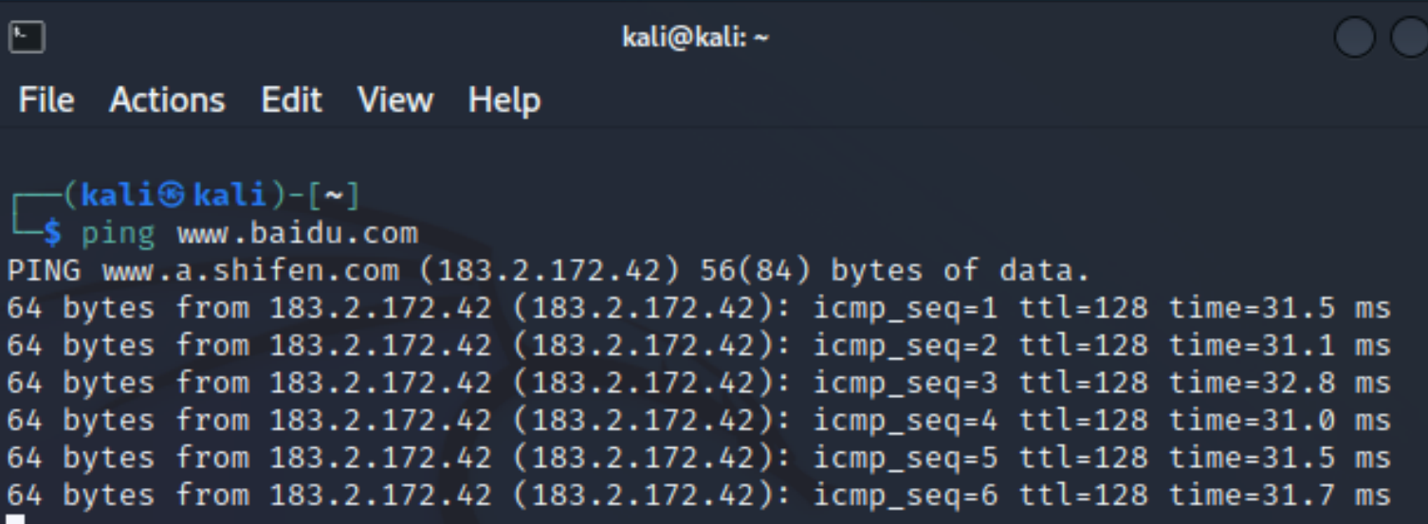Click the icmp_seq=1 output line
1428x524 pixels.
699,308
